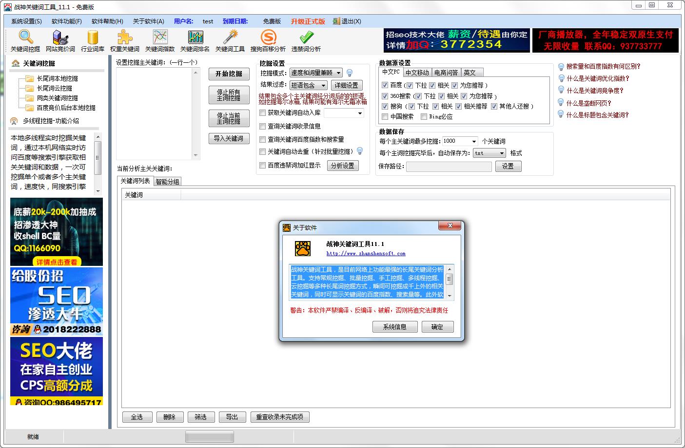Click the 多线程挖掘-功能介绍 signal icon
The width and height of the screenshot is (685, 448).
point(14,121)
